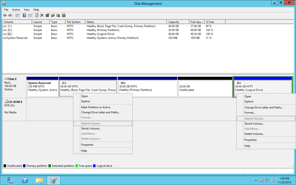
Task: Open File Explorer from the taskbar
Action: pyautogui.click(x=39, y=180)
